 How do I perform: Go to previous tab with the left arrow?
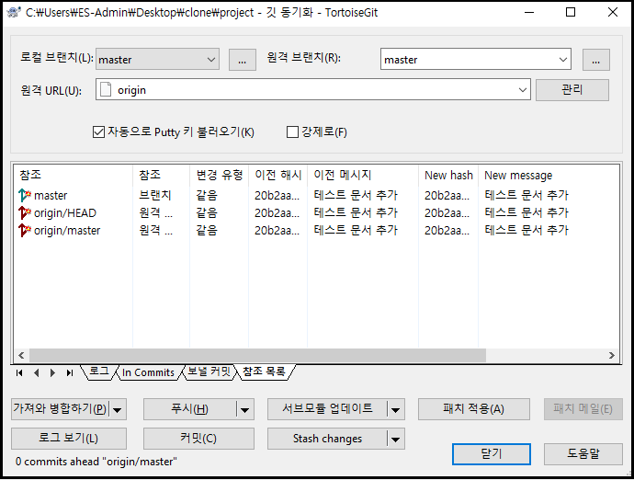point(37,372)
